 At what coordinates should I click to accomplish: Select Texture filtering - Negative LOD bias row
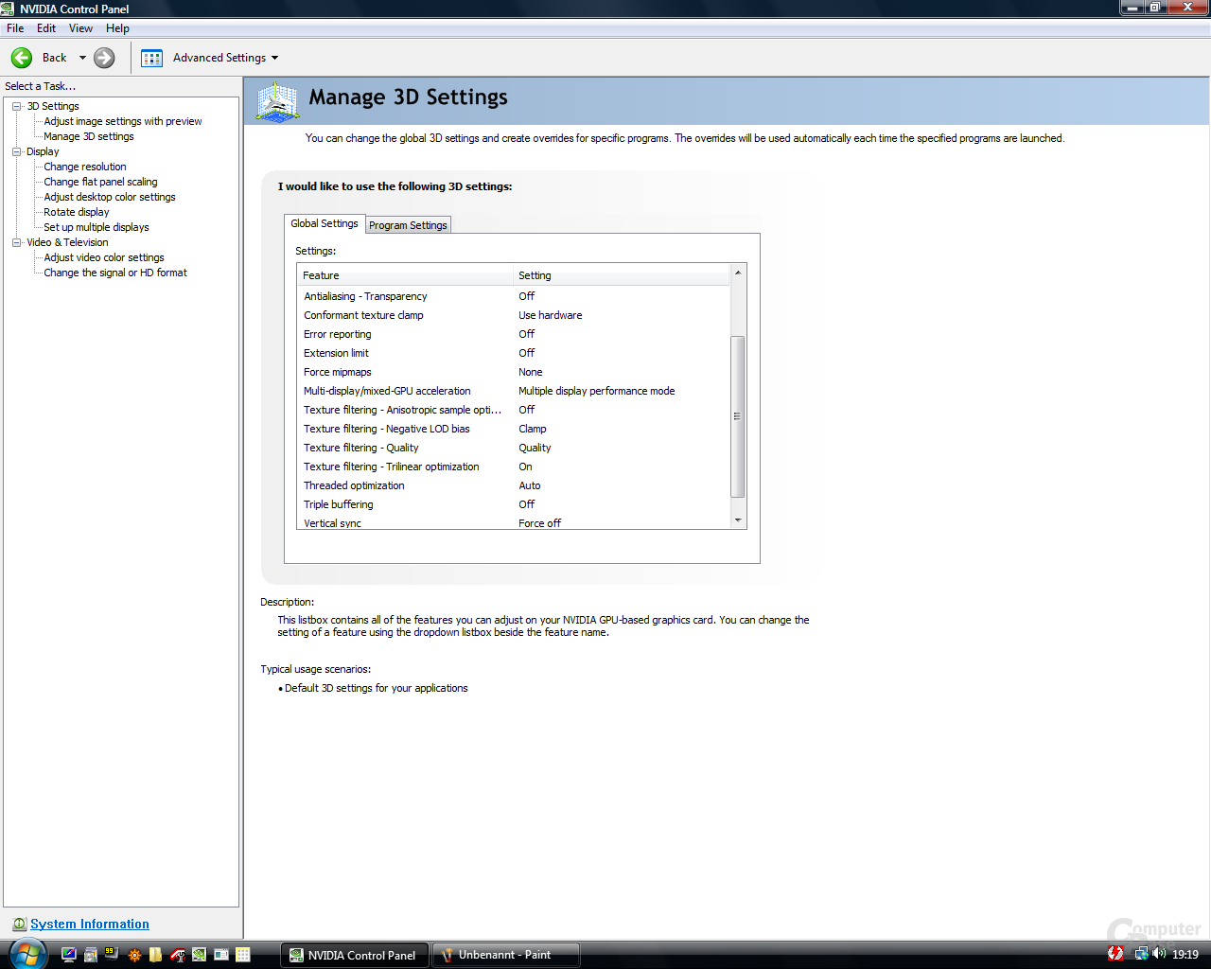(514, 429)
